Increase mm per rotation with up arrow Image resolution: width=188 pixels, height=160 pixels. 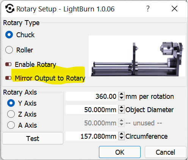coord(121,94)
